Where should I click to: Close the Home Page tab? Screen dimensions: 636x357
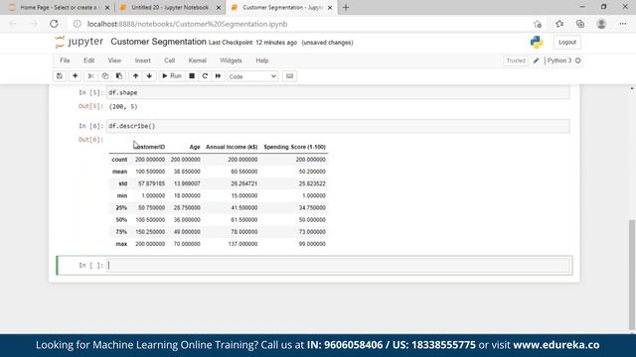coord(107,8)
